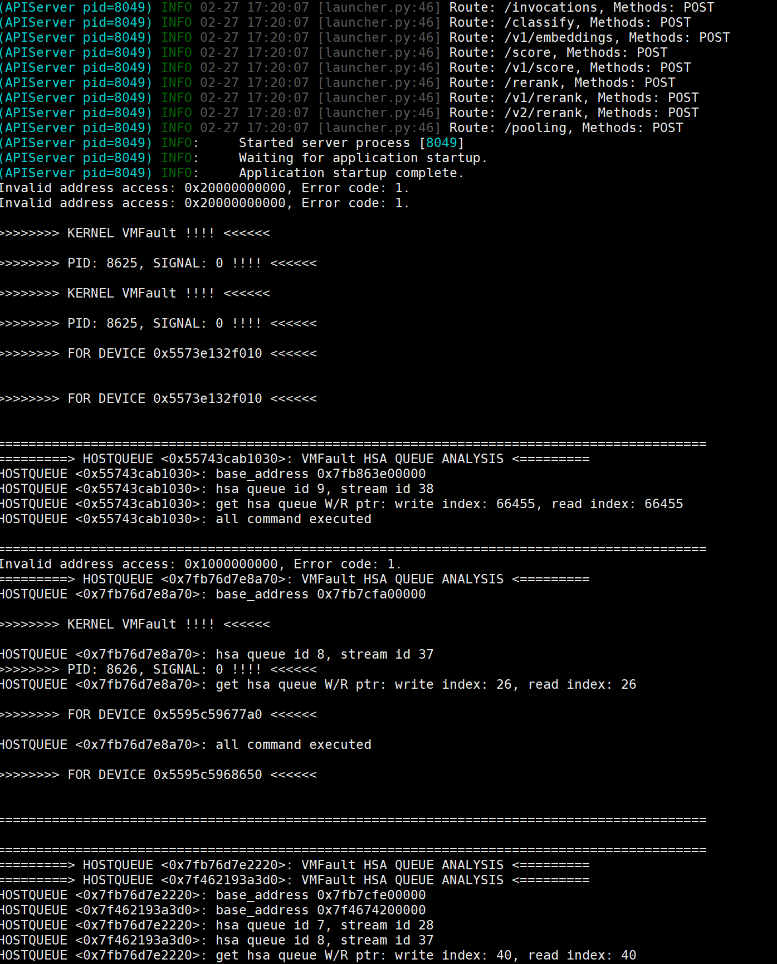
Task: Click the 'Route: /score, Methods: POST' line
Action: (x=333, y=52)
